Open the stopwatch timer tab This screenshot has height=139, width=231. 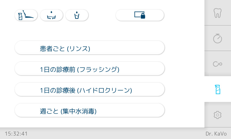pos(217,38)
